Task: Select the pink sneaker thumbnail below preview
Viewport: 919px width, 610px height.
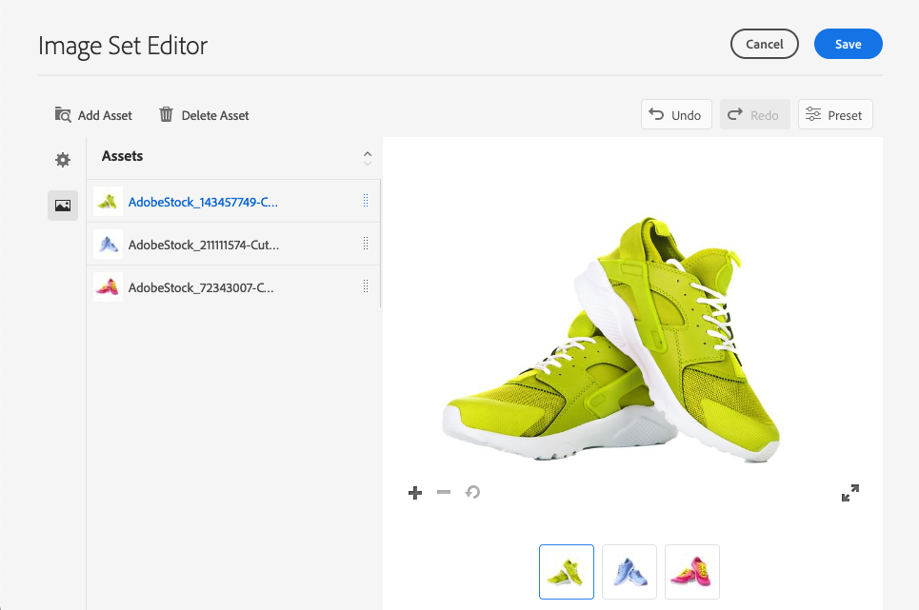Action: tap(692, 572)
